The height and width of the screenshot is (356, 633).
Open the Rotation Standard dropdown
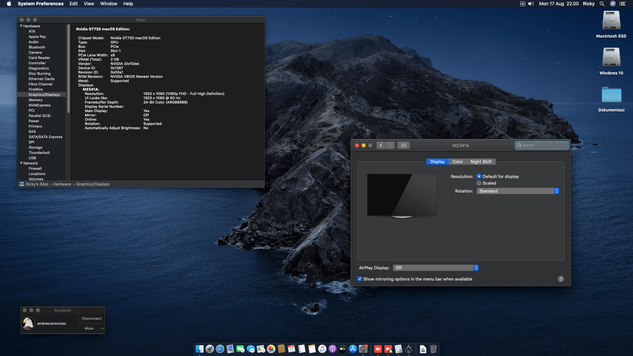(x=518, y=191)
